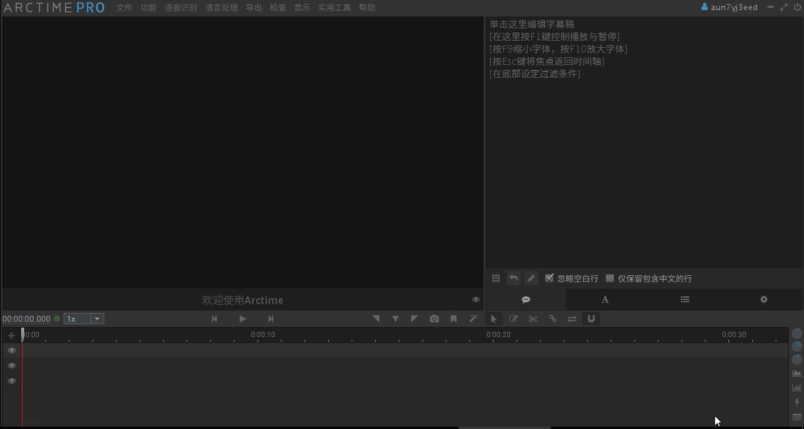Click the camera screenshot icon
This screenshot has height=429, width=804.
[434, 318]
